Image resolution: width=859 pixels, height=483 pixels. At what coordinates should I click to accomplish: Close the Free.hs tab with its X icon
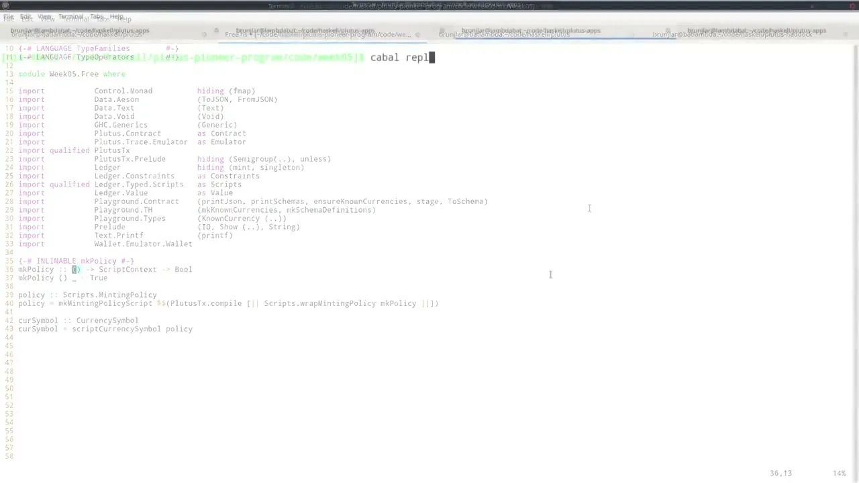417,34
